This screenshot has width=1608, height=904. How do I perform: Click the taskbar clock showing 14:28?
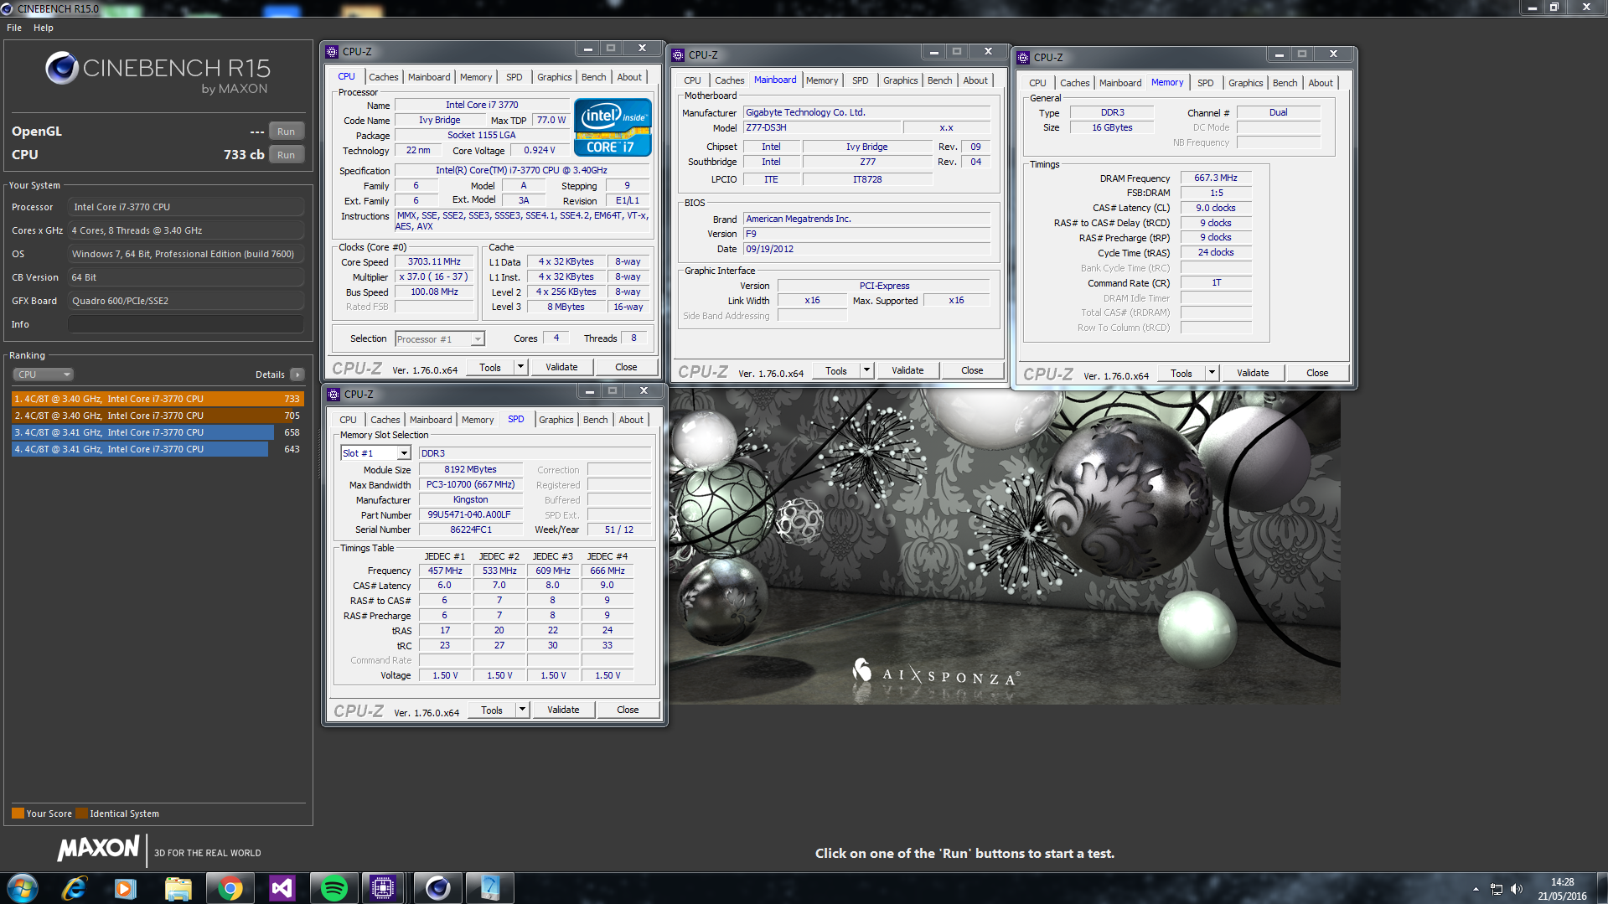pyautogui.click(x=1562, y=888)
